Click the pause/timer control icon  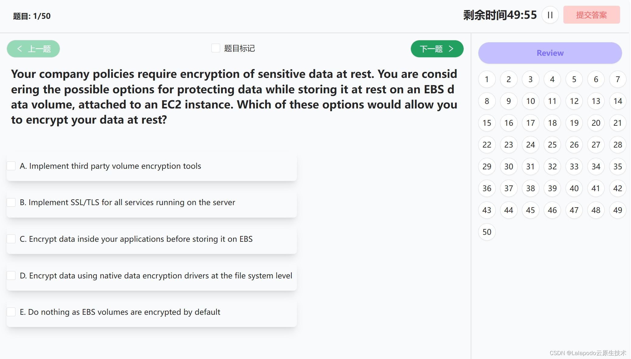click(x=550, y=15)
